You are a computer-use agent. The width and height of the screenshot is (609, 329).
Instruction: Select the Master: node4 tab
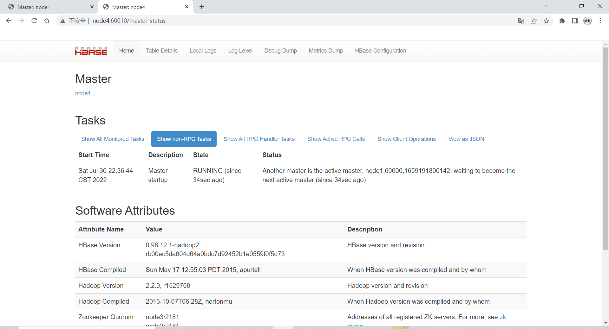(x=146, y=7)
